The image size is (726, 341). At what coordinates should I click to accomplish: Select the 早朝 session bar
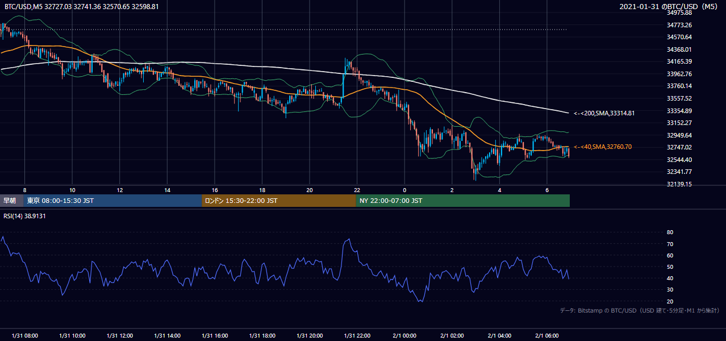[x=11, y=201]
